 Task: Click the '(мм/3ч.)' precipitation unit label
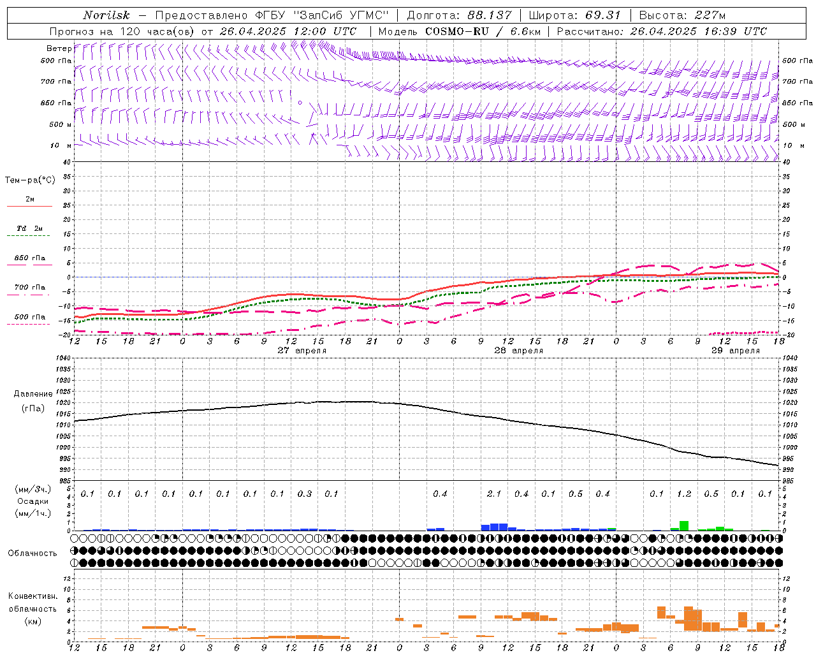coord(33,489)
